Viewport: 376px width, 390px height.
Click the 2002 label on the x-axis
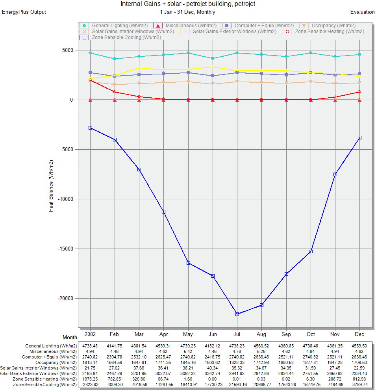point(90,334)
